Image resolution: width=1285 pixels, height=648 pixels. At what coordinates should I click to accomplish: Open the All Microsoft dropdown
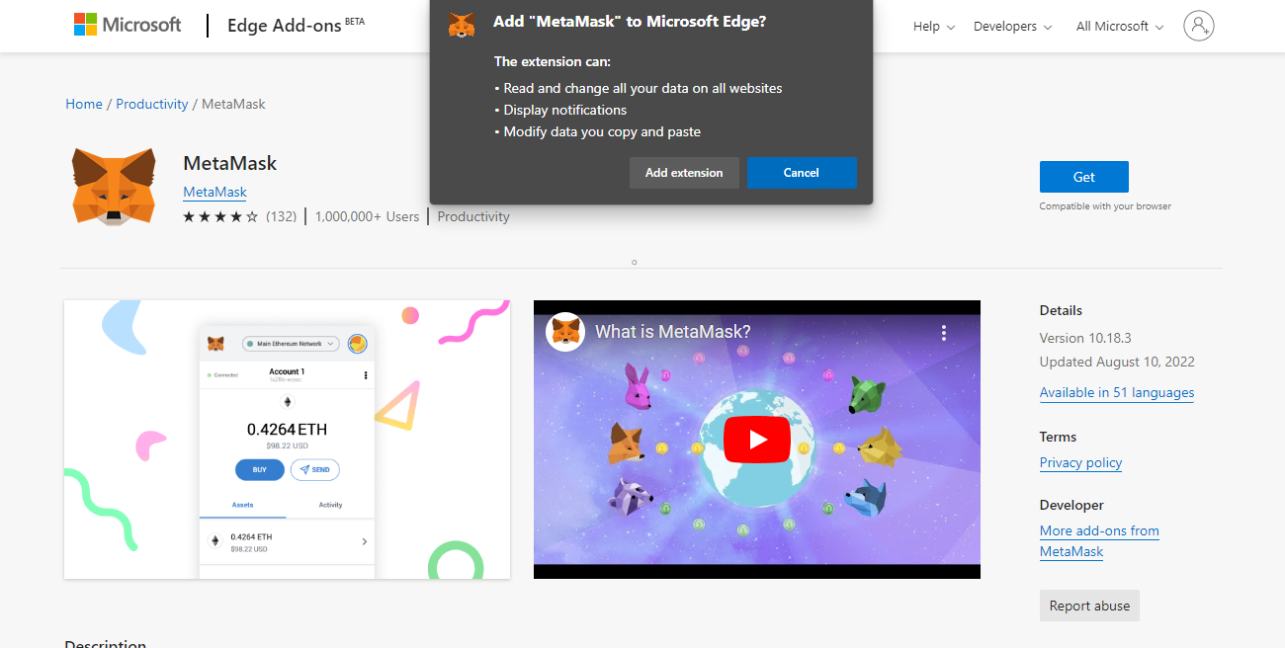click(1119, 27)
